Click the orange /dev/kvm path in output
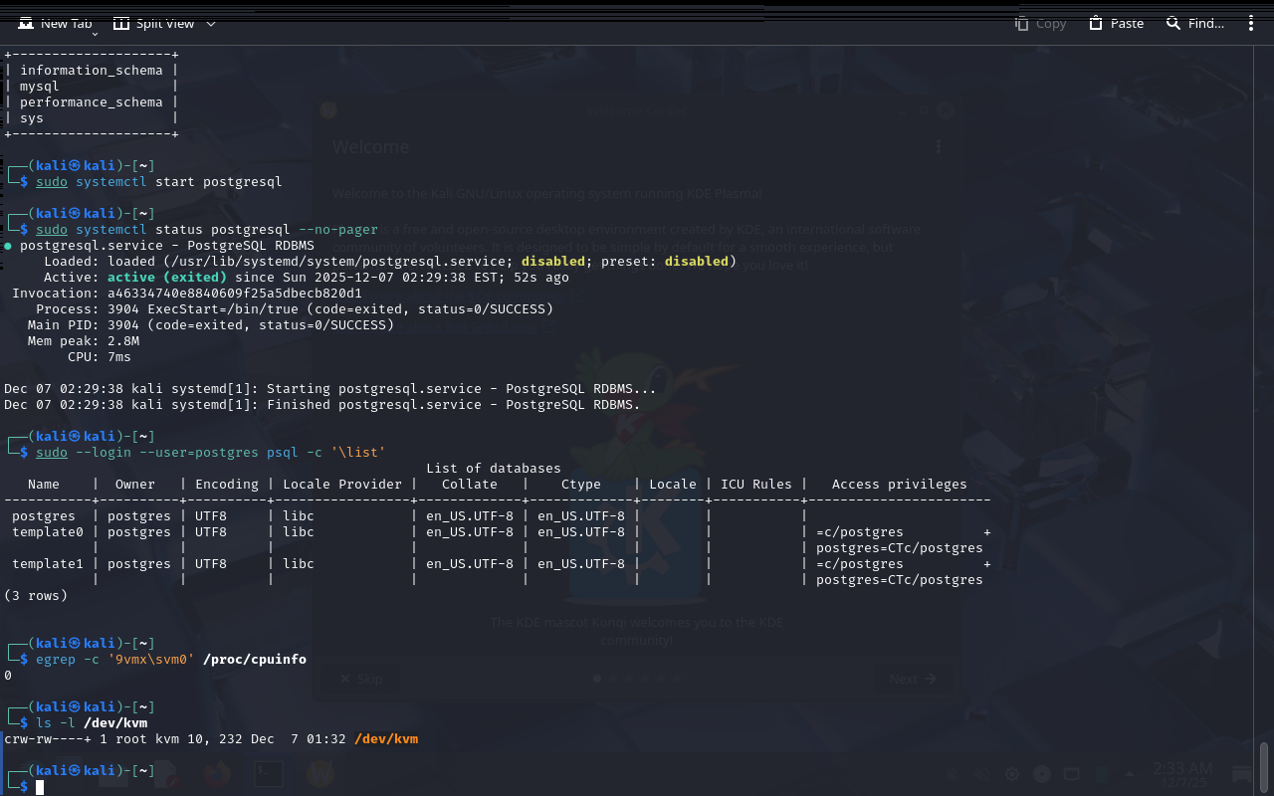Screen dimensions: 1274x796 [x=386, y=739]
